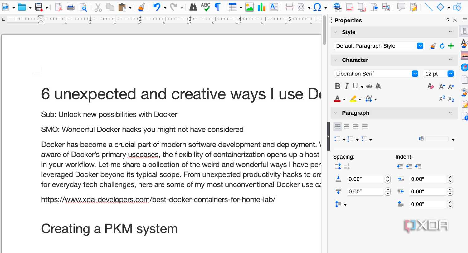Toggle strikethrough formatting in sidebar
The image size is (468, 253).
coord(369,86)
